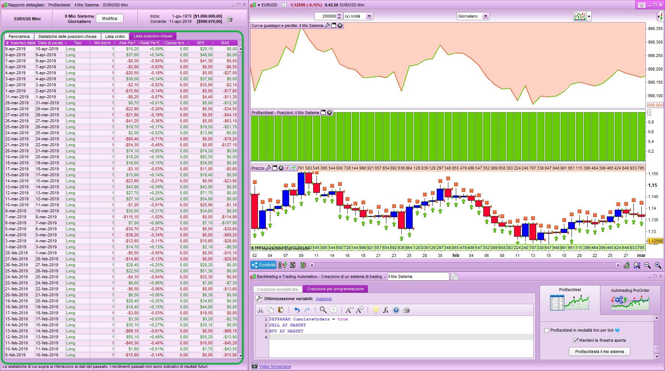Open the search magnifier in code editor toolbar

[x=323, y=310]
